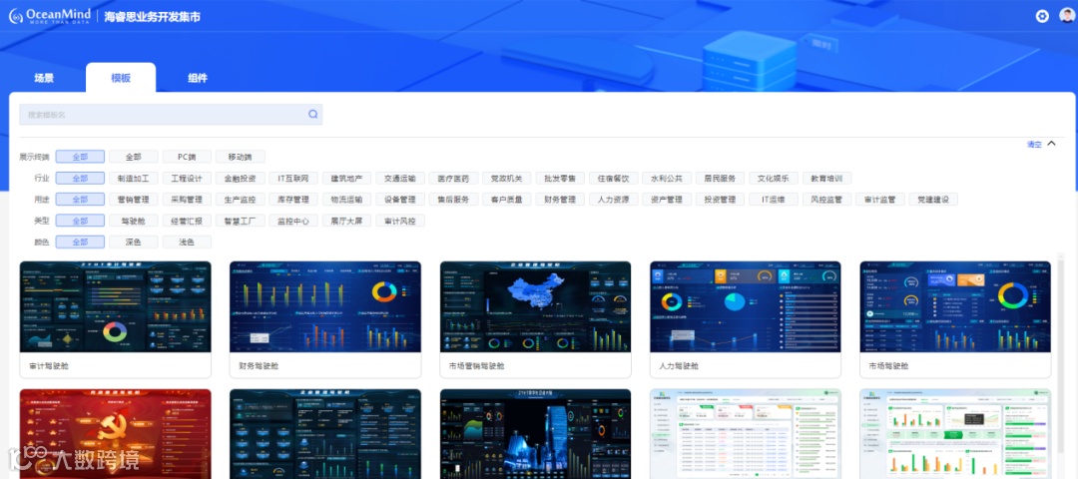This screenshot has width=1078, height=479.
Task: Pick the 物流运输 usage filter
Action: click(347, 200)
